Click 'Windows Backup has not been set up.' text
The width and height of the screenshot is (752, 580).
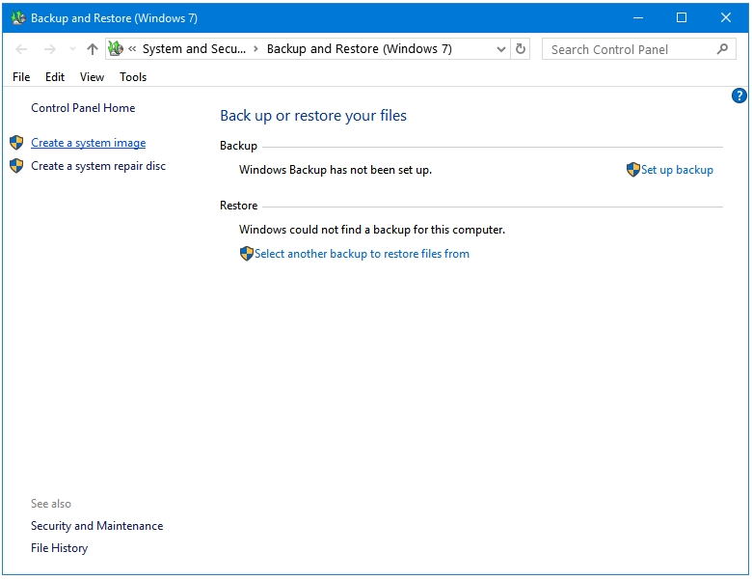coord(336,170)
